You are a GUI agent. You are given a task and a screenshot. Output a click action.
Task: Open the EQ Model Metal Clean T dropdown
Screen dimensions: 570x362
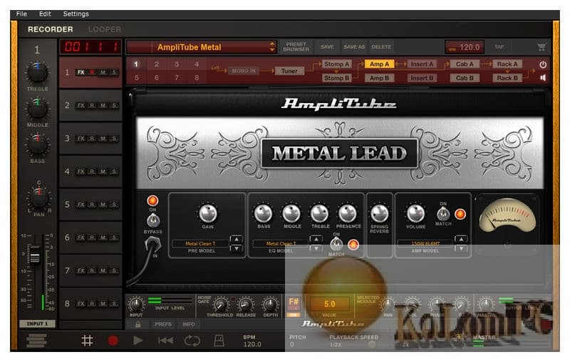click(281, 244)
